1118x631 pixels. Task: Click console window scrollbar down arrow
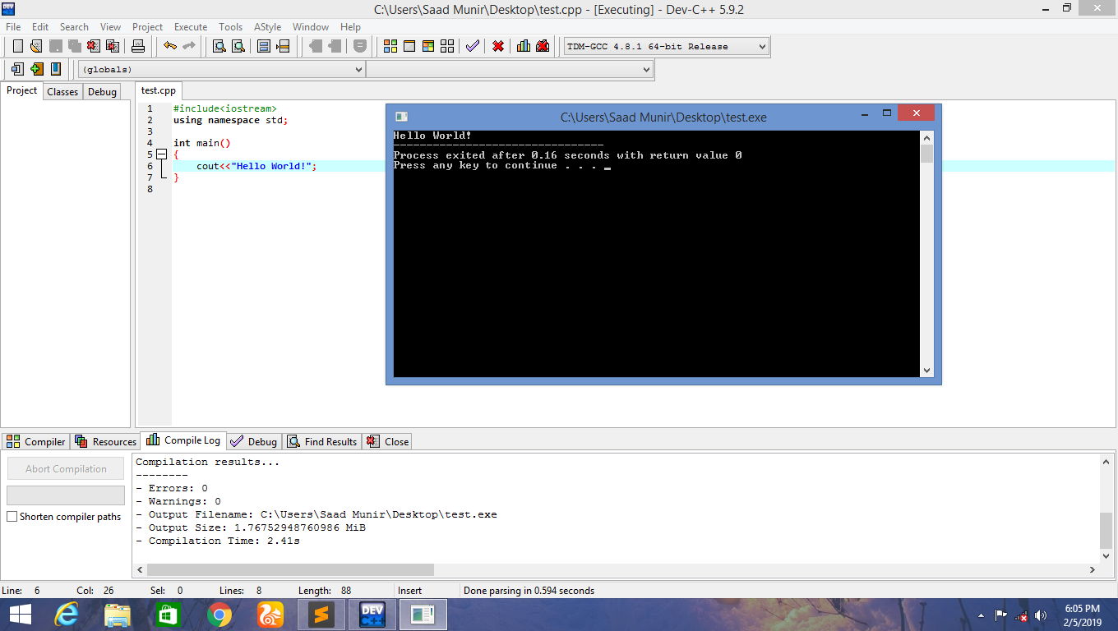(926, 371)
